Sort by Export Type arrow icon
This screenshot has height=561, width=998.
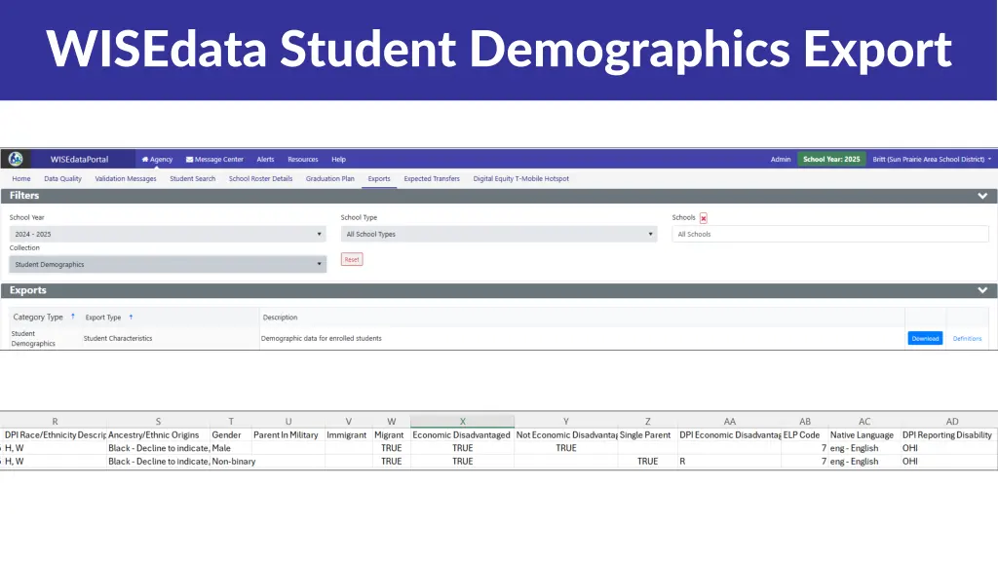click(x=132, y=317)
